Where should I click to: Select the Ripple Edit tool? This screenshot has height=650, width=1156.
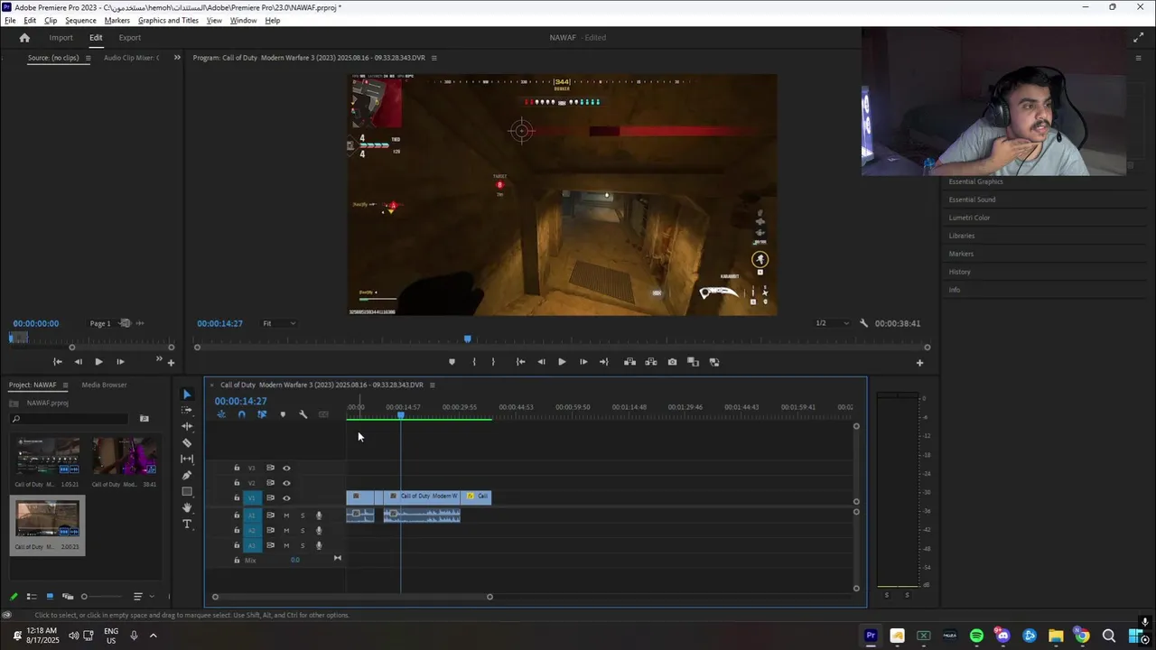(187, 426)
